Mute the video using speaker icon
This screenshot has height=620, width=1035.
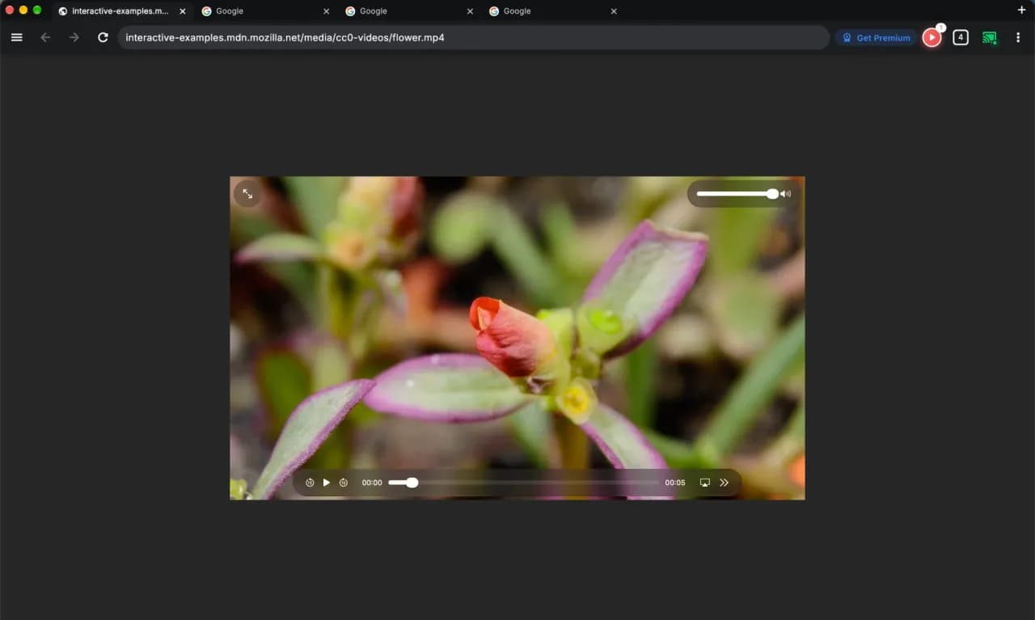[x=786, y=194]
